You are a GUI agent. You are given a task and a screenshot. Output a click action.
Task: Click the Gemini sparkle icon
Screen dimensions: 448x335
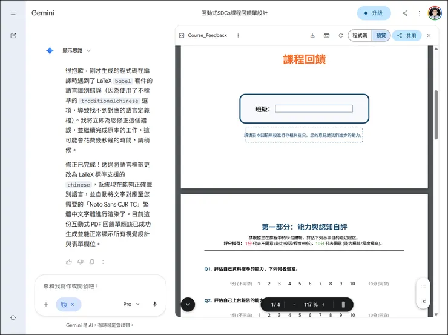click(x=50, y=51)
